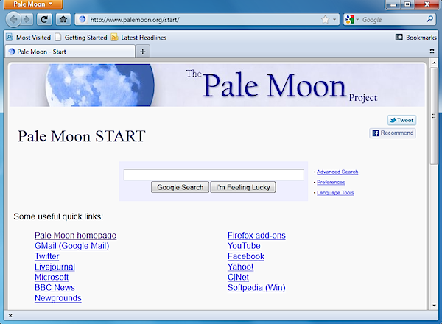Click the site identity icon in address bar
Viewport: 442px width, 324px height.
click(82, 19)
